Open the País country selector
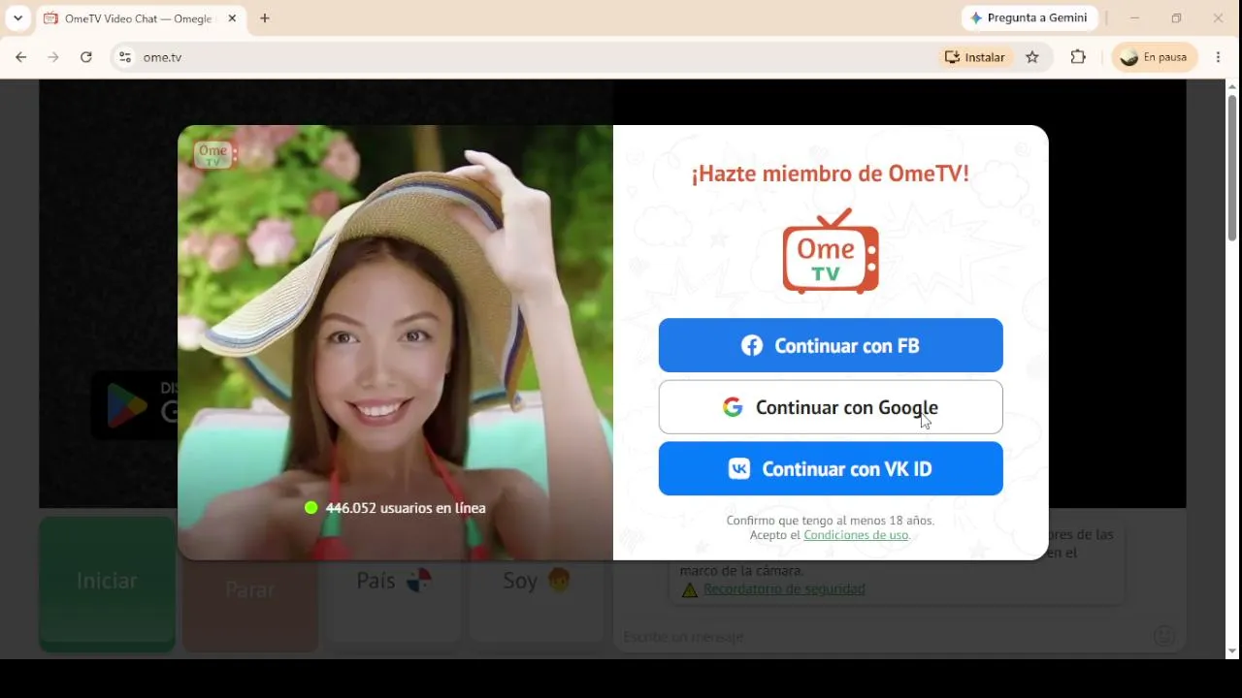 coord(393,582)
